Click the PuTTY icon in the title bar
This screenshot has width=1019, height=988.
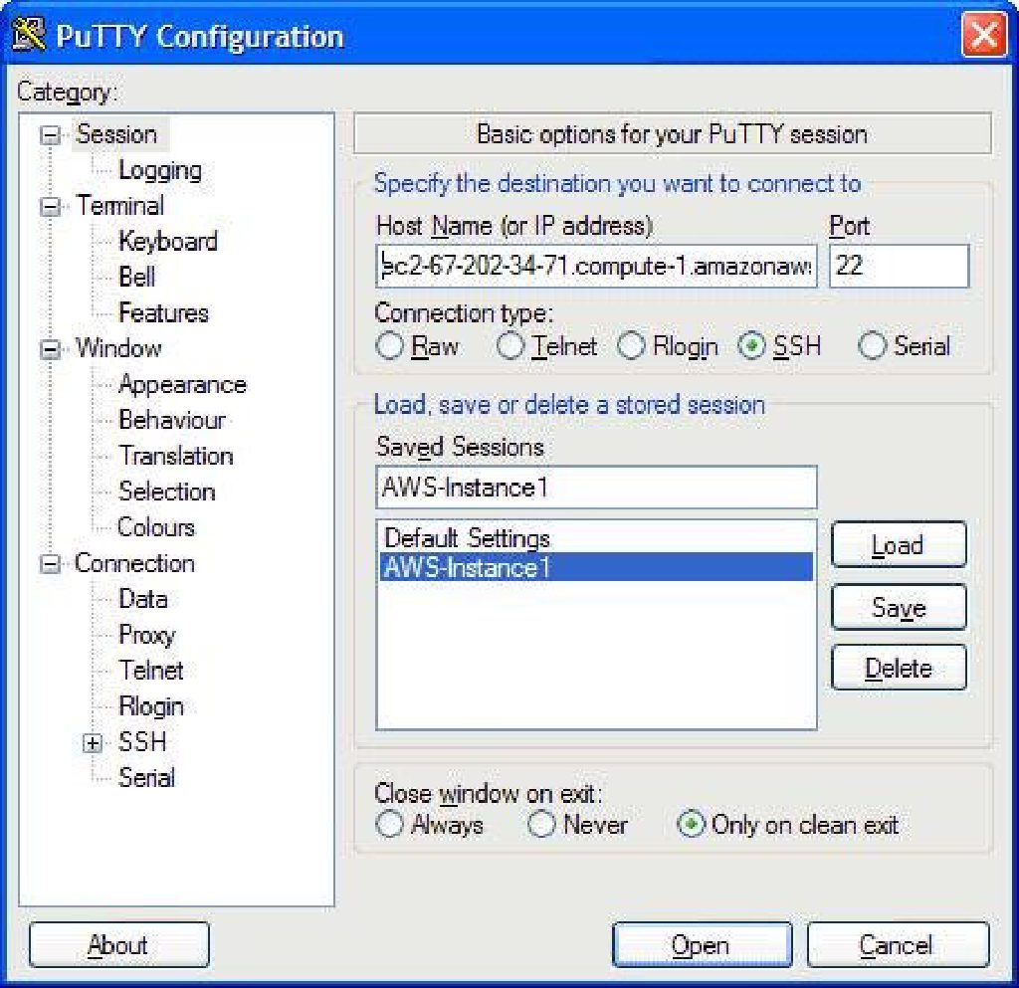28,35
